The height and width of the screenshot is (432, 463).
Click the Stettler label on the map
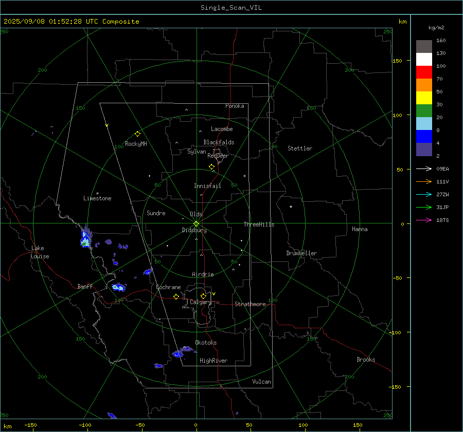pyautogui.click(x=300, y=148)
